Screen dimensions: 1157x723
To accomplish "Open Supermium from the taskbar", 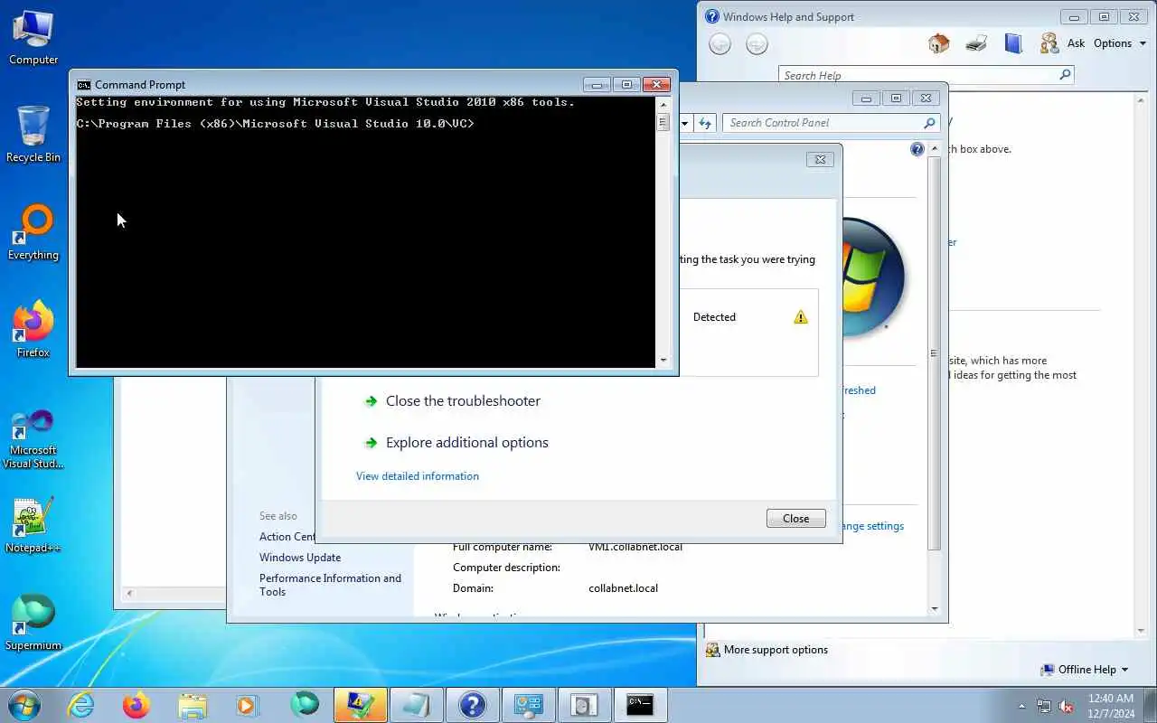I will coord(305,705).
